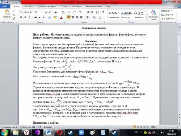Open Opera browser from the taskbar

59,132
